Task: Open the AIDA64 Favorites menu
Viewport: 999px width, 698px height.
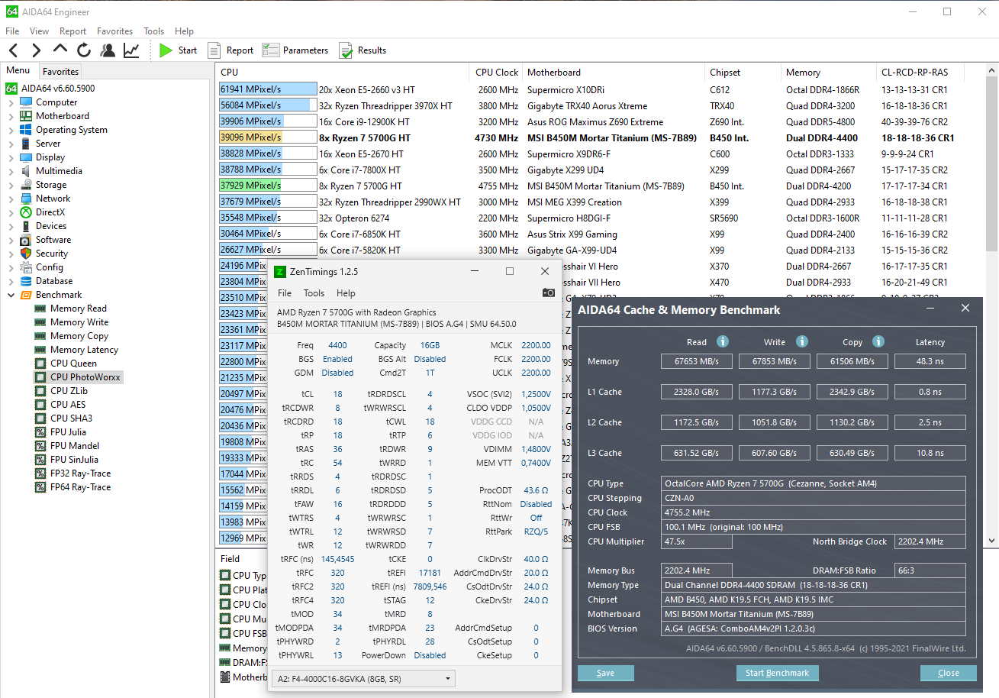Action: click(x=114, y=31)
